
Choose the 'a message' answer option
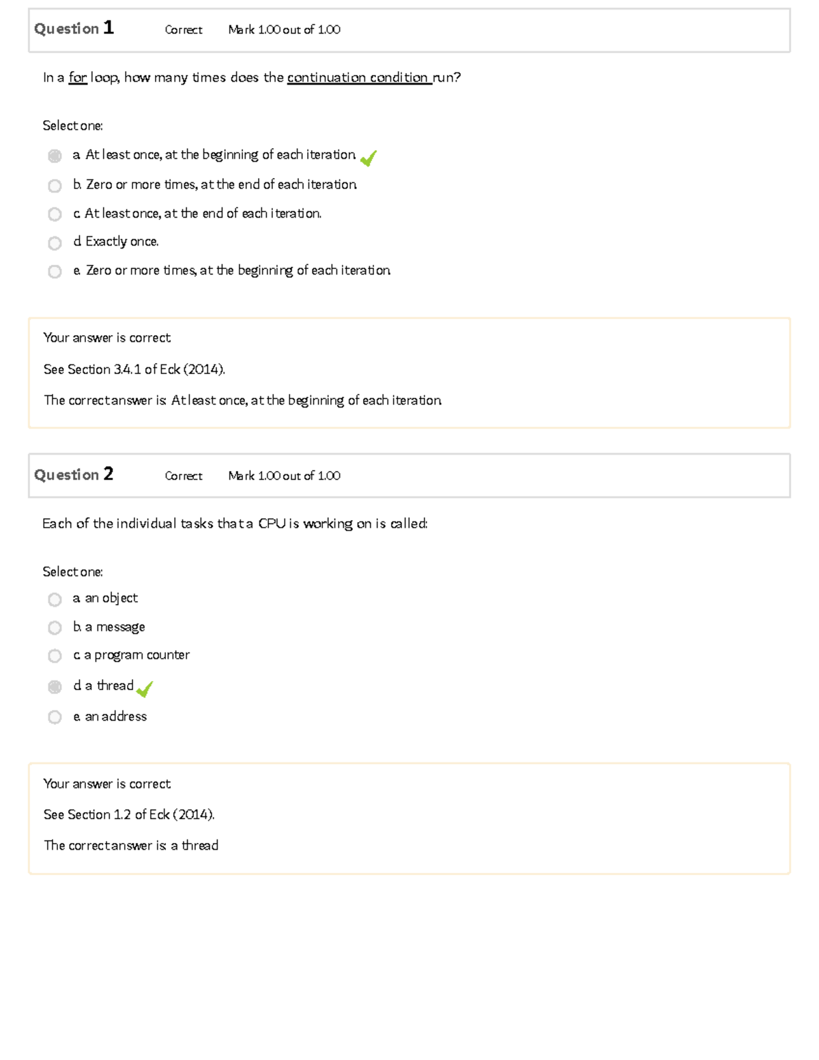click(55, 628)
